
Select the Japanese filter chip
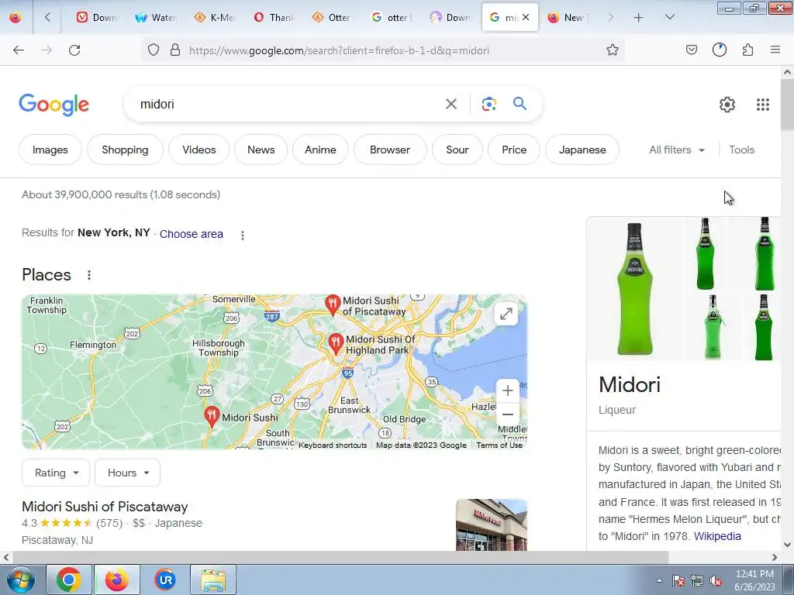tap(582, 150)
